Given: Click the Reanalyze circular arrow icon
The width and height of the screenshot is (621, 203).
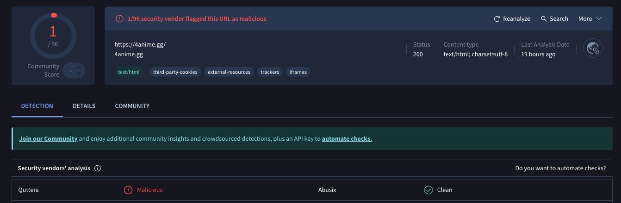Looking at the screenshot, I should [x=497, y=19].
